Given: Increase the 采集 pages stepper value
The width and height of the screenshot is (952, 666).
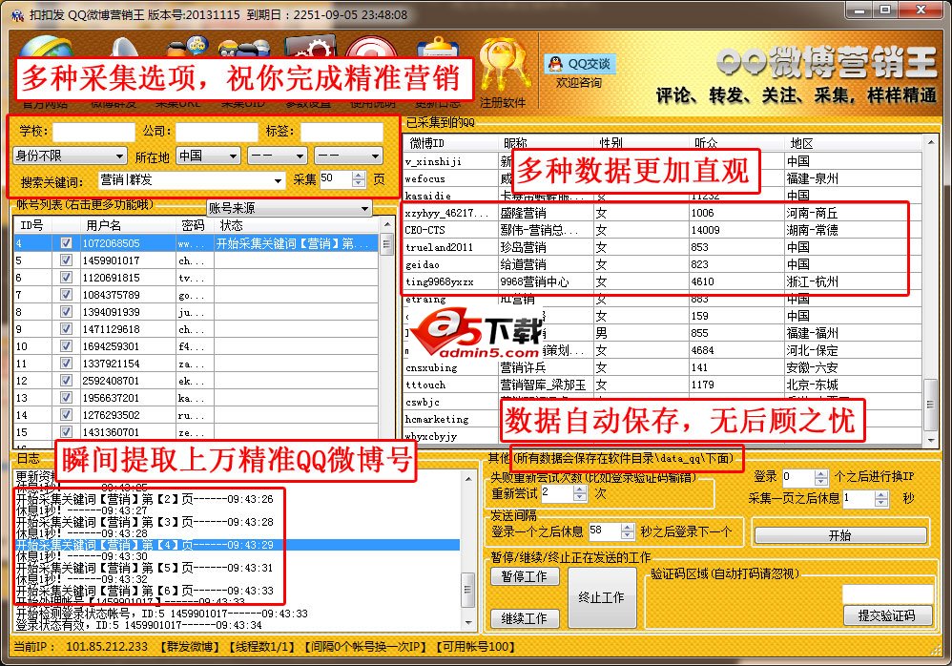Looking at the screenshot, I should click(359, 176).
